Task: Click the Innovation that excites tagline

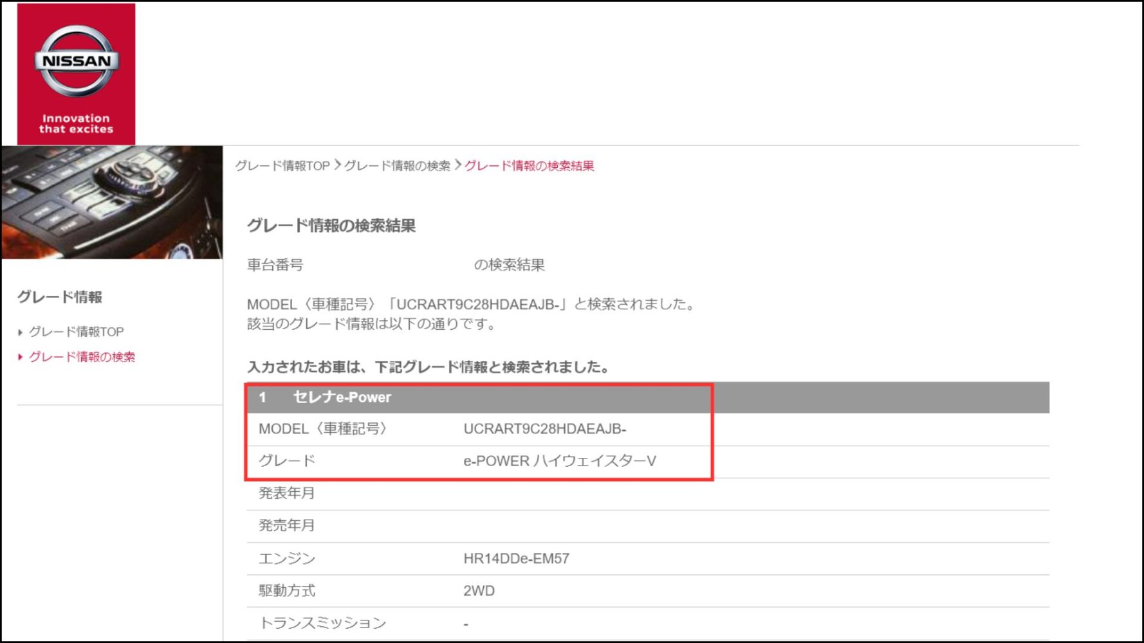Action: click(76, 123)
